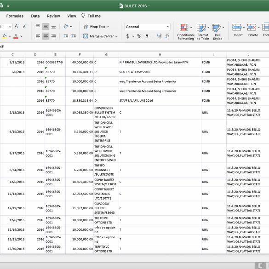
Task: Apply middle vertical alignment
Action: (x=46, y=26)
